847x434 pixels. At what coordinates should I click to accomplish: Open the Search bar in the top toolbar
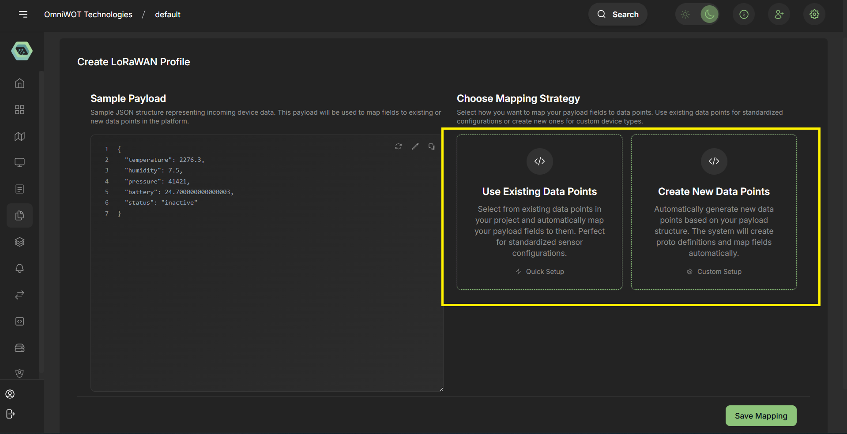[617, 14]
